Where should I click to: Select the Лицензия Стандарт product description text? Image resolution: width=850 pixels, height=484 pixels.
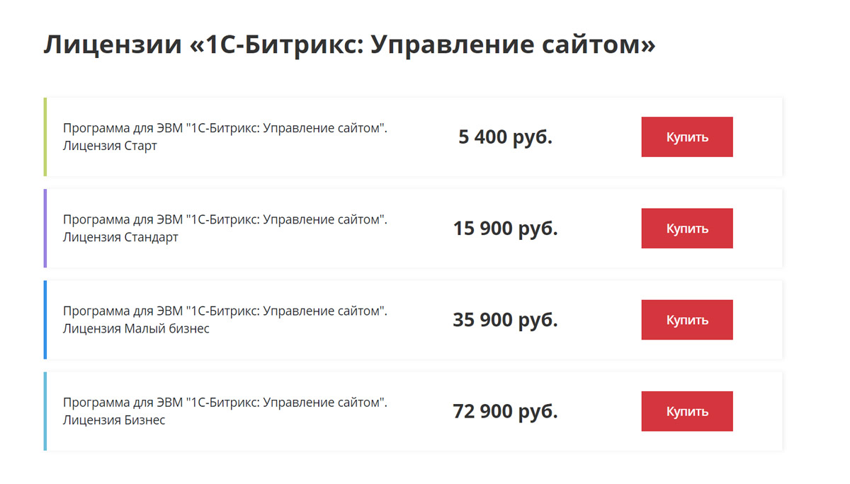(225, 226)
